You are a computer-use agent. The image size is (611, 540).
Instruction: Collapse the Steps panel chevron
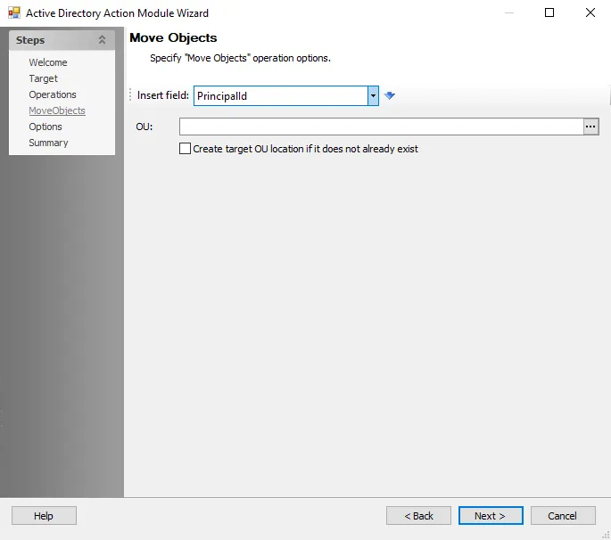102,40
